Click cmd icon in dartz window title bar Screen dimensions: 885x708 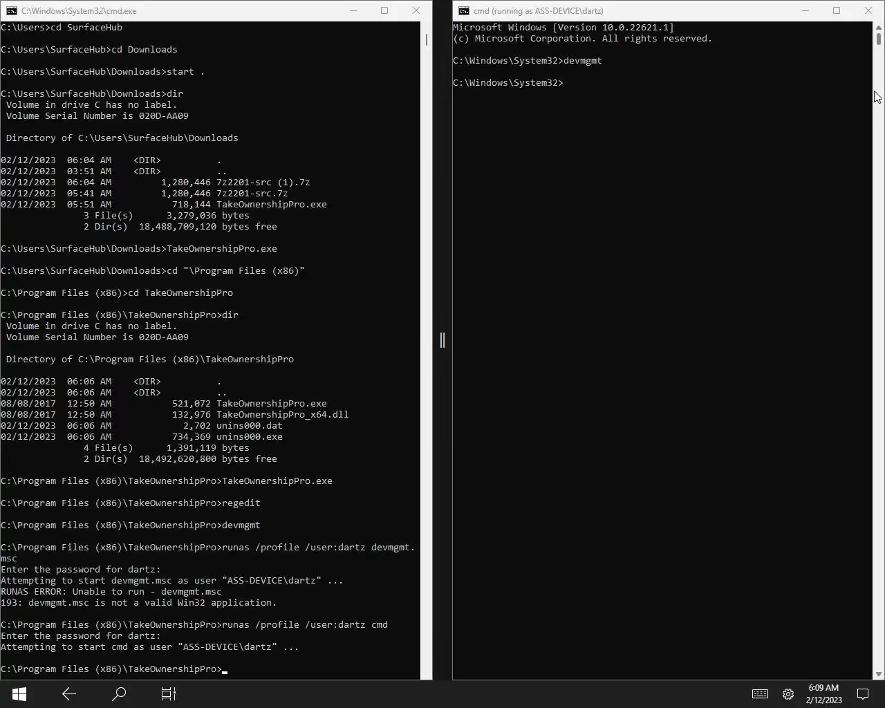(x=464, y=10)
